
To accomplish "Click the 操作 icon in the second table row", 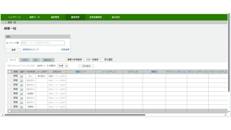I will (22, 81).
